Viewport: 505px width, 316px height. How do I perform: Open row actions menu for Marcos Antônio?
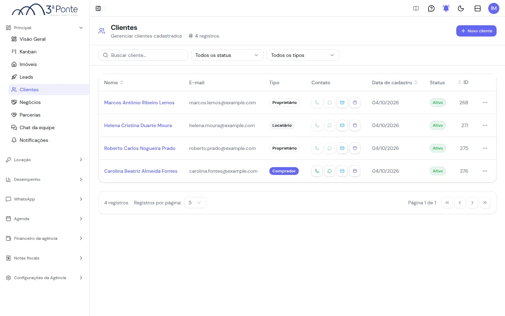click(x=485, y=103)
